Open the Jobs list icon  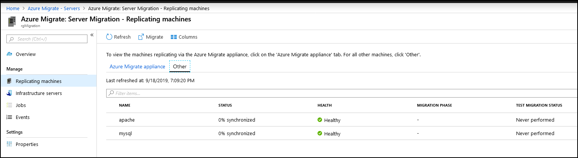(x=9, y=105)
